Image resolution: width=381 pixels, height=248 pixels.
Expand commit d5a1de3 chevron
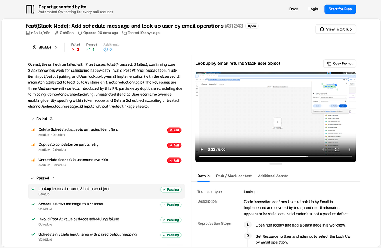(56, 48)
